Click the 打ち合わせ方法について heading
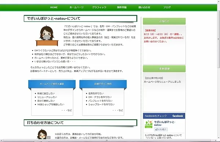220x142 pixels. pyautogui.click(x=45, y=123)
